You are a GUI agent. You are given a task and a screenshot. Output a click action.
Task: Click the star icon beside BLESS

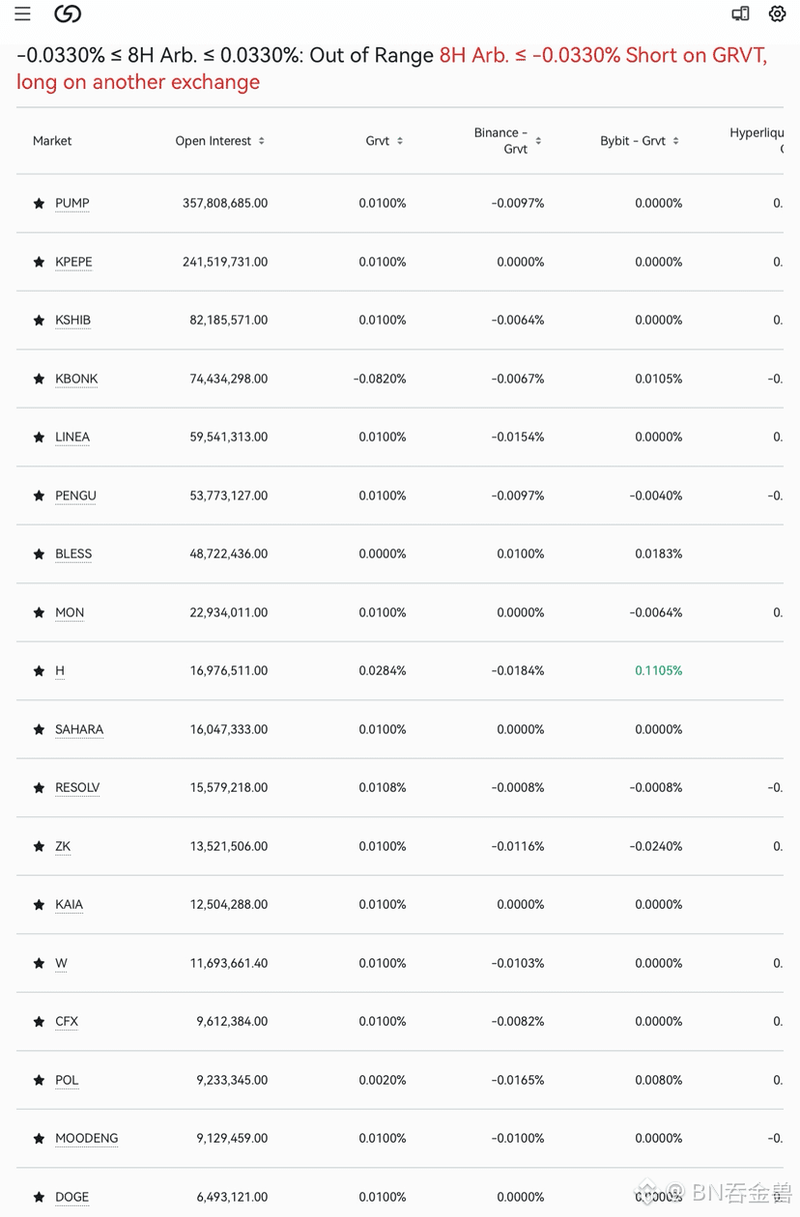tap(39, 554)
